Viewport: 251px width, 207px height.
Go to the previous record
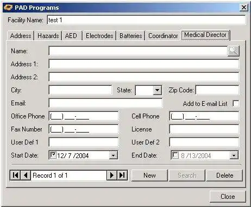point(26,175)
